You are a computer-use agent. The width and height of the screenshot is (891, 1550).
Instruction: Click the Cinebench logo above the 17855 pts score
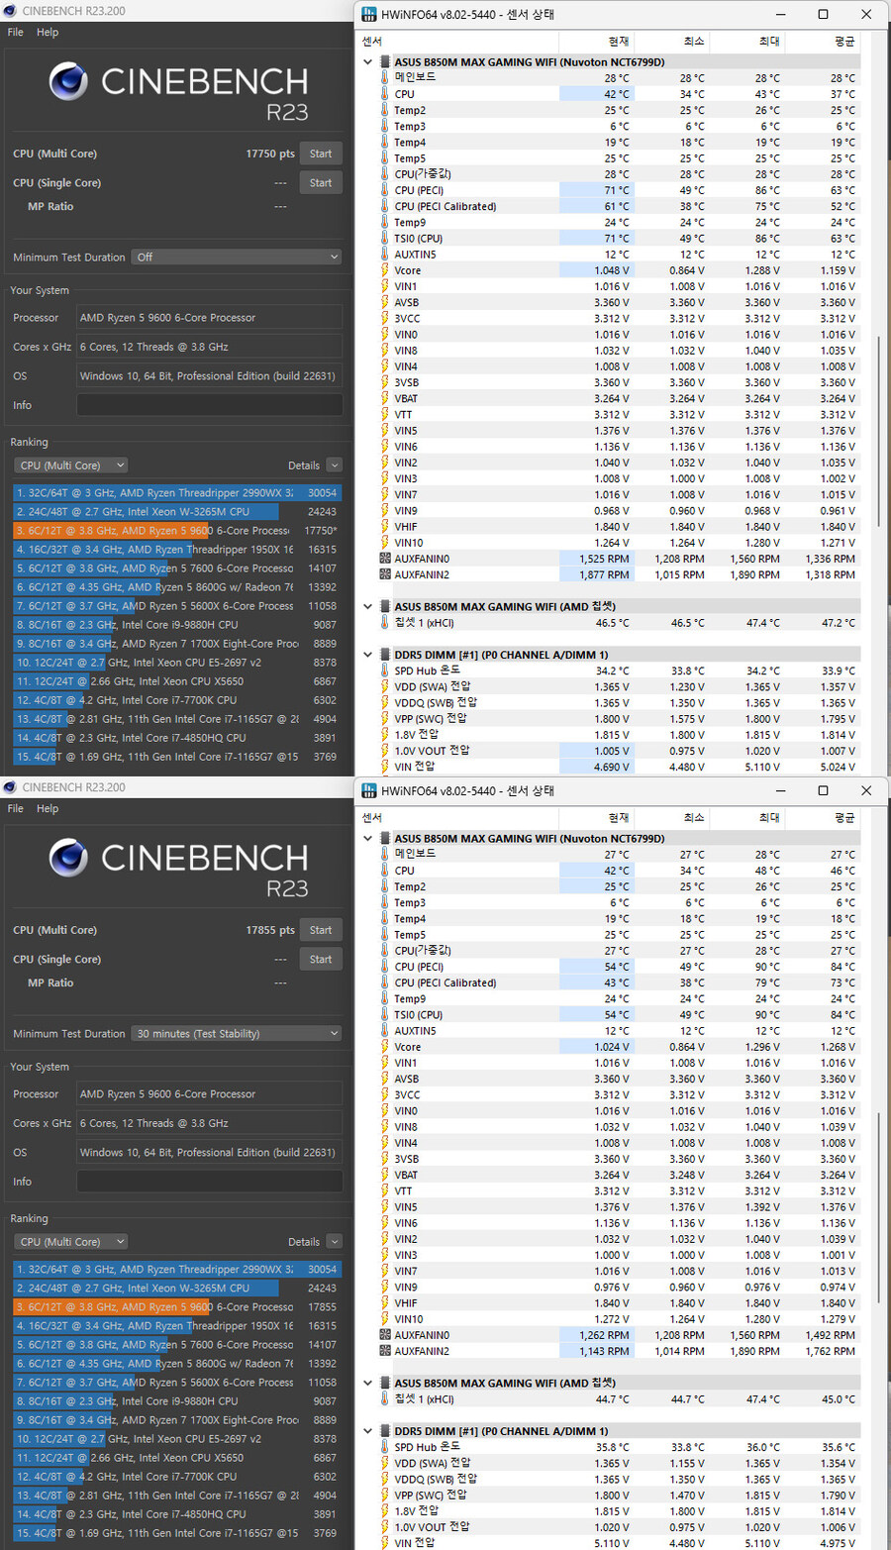point(68,858)
